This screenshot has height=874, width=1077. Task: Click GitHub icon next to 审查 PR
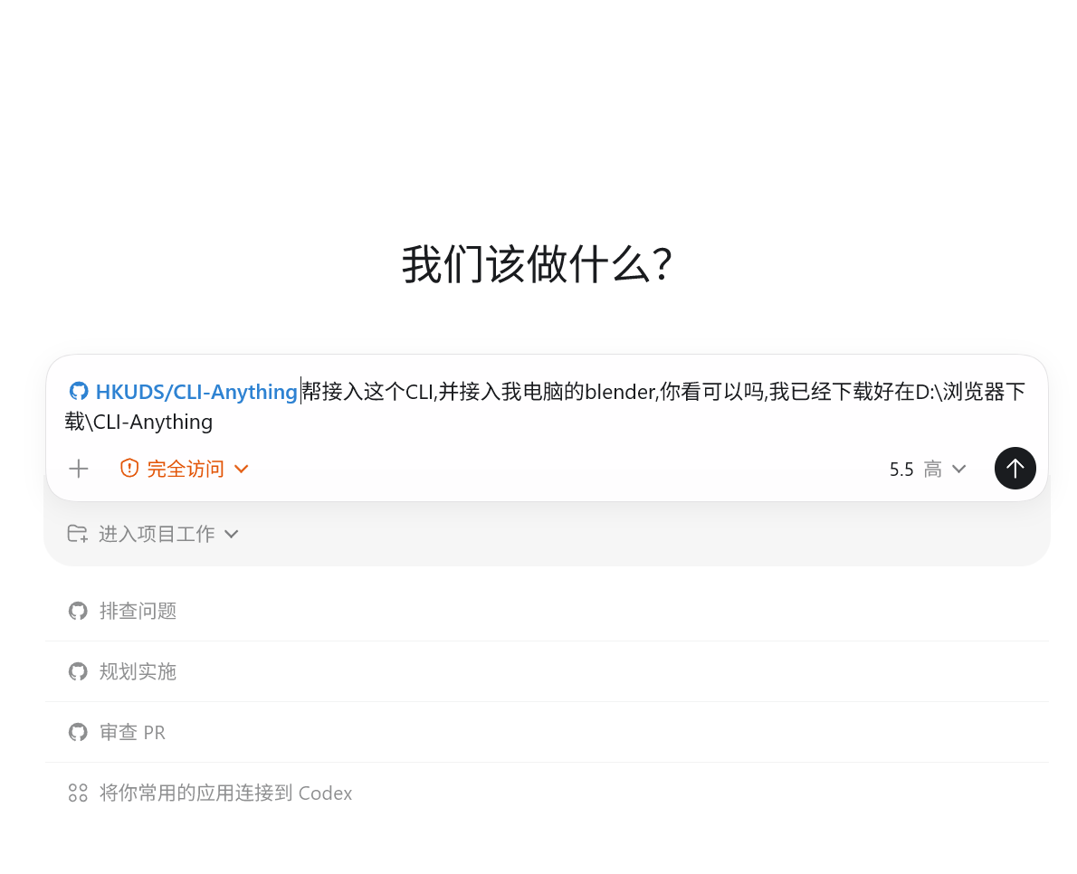[x=79, y=733]
